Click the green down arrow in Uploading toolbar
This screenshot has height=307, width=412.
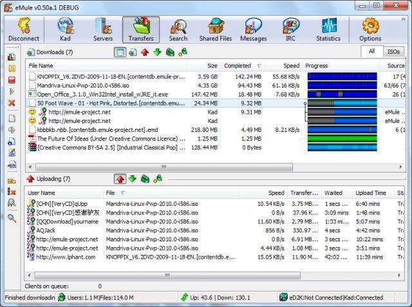click(133, 179)
